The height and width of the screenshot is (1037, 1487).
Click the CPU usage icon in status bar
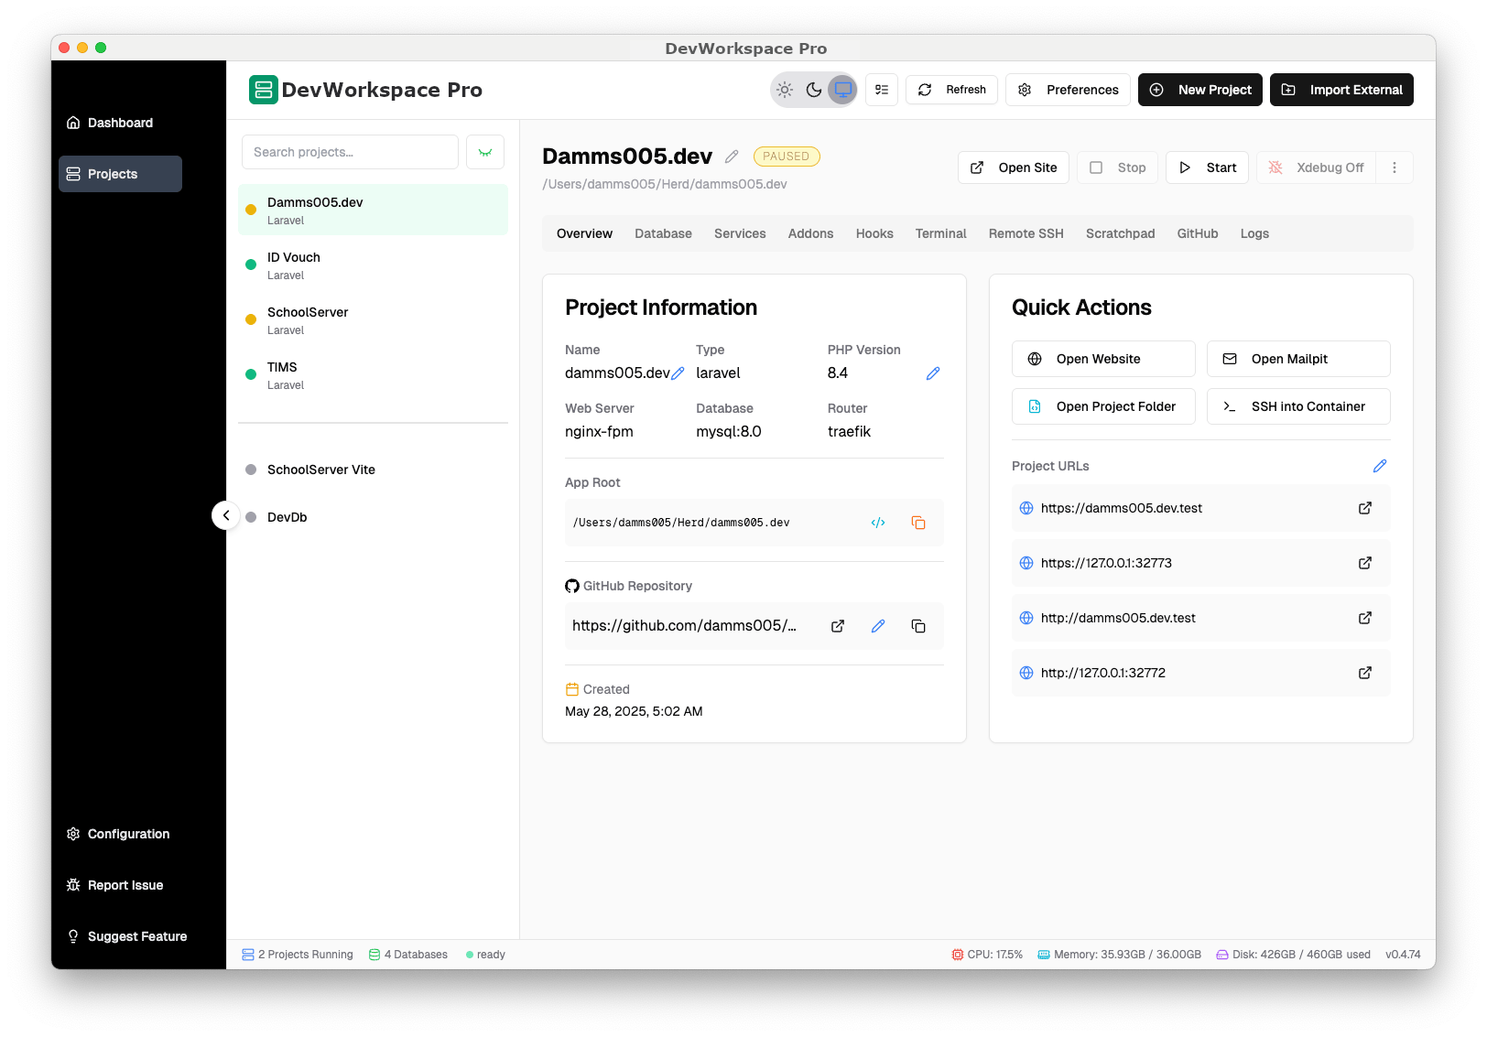click(x=957, y=954)
